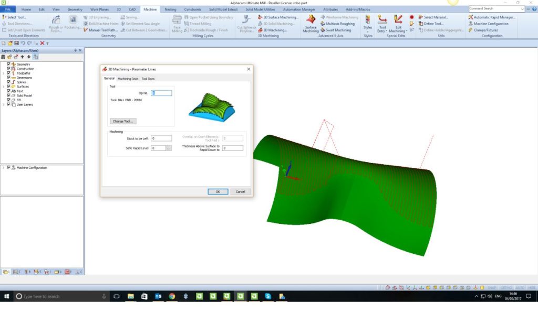This screenshot has width=538, height=313.
Task: Click save icon in quick access toolbar
Action: [16, 43]
